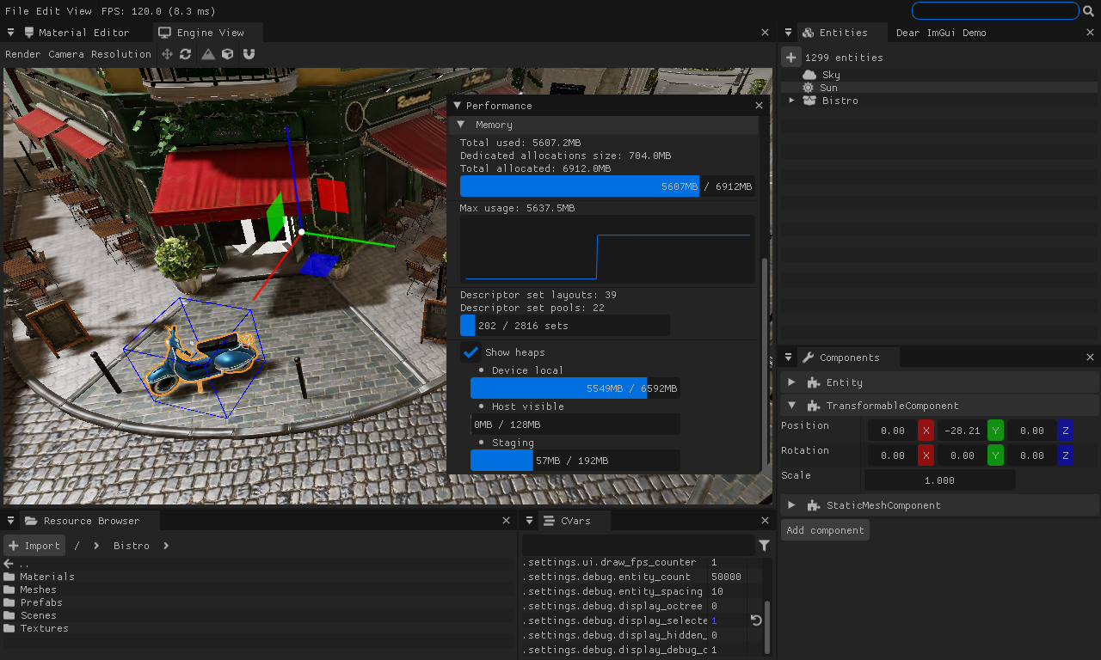Click the mountain terrain icon in toolbar
Image resolution: width=1101 pixels, height=660 pixels.
[208, 54]
